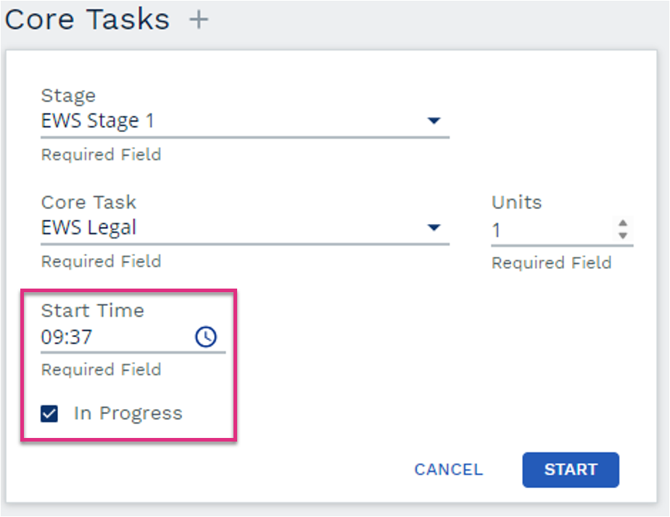The height and width of the screenshot is (517, 670).
Task: Add a new core task with plus icon
Action: coord(199,20)
